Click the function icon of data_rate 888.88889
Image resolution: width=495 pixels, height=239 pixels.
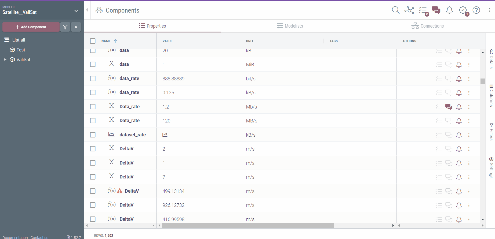[112, 78]
